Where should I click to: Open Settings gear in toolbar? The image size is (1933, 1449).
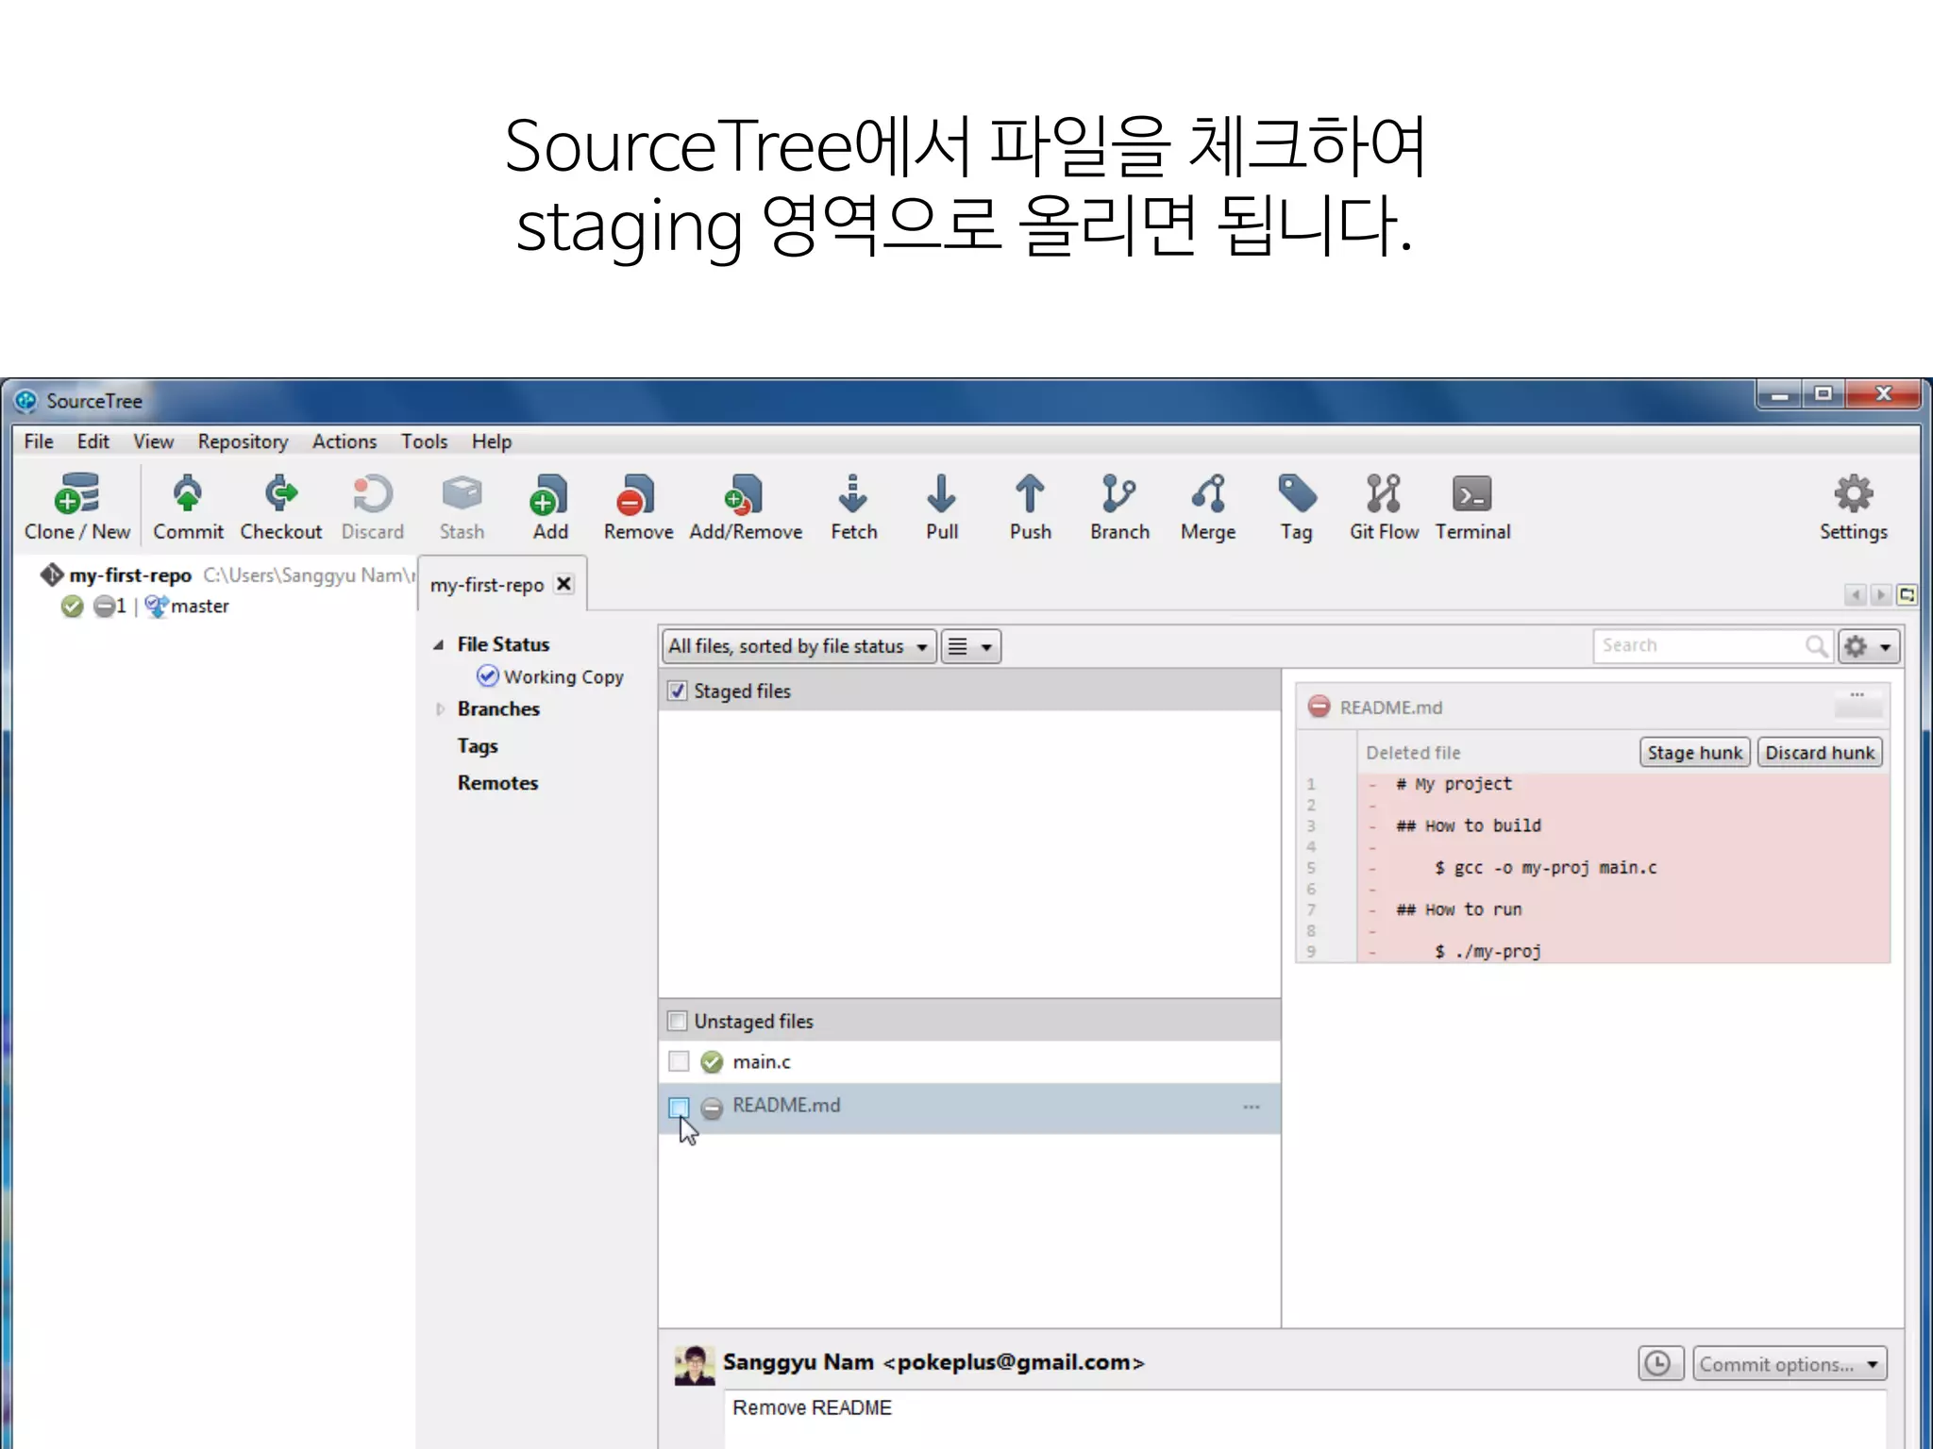click(x=1853, y=507)
